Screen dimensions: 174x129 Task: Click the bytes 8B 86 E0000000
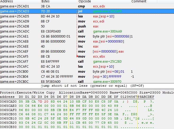[x=53, y=42]
